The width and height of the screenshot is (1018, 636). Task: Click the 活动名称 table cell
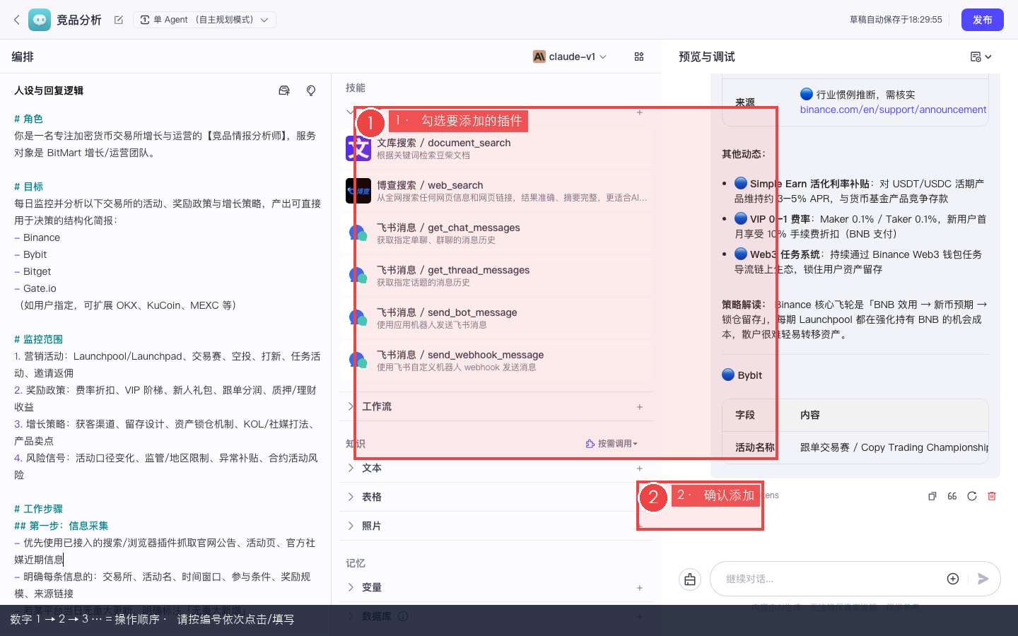[755, 447]
